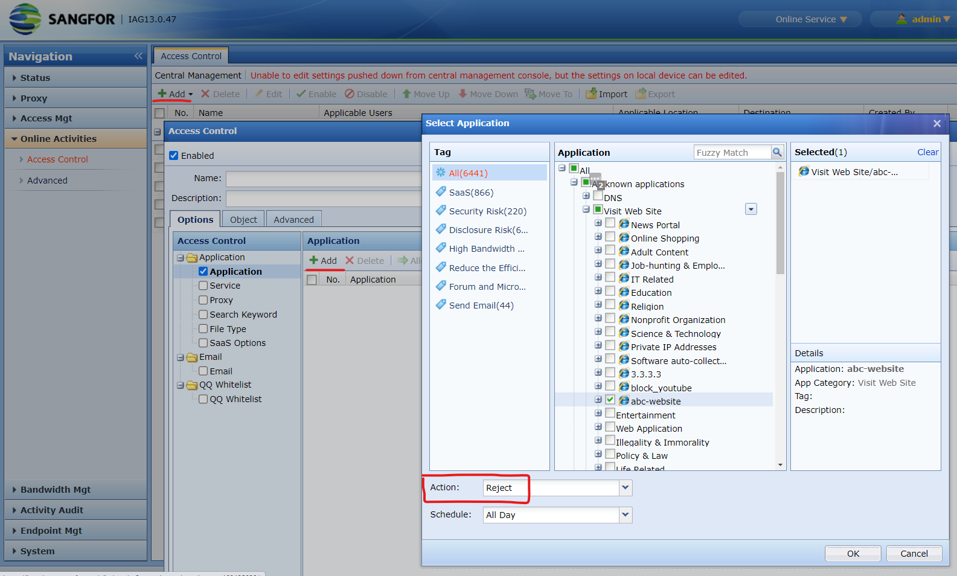Image resolution: width=957 pixels, height=576 pixels.
Task: Click the OK button
Action: click(x=853, y=554)
